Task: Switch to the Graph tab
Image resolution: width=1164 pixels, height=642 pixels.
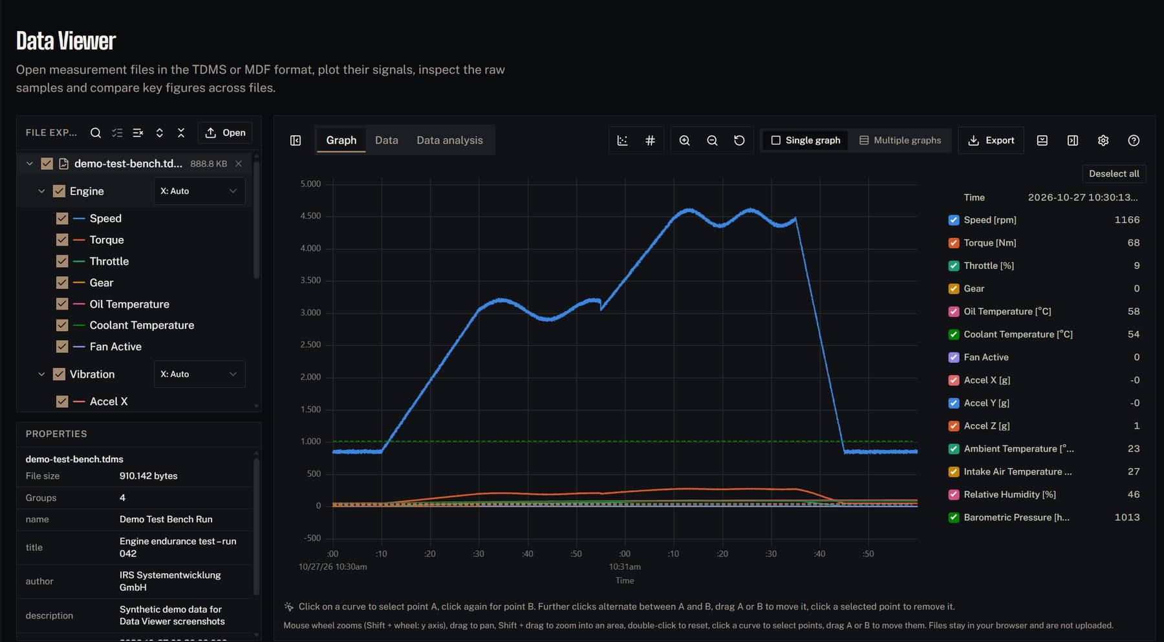Action: [341, 140]
